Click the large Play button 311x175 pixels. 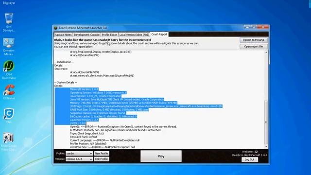click(161, 156)
